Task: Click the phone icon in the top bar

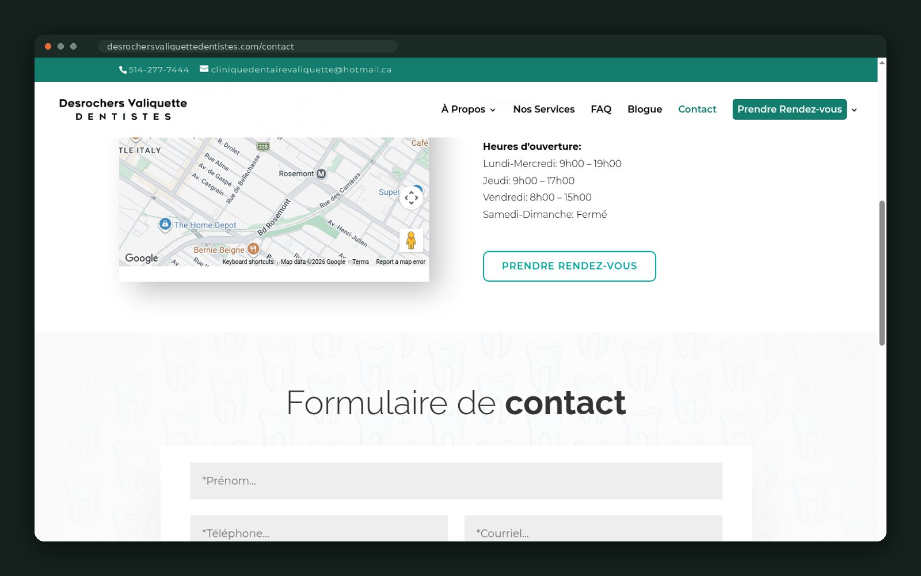Action: coord(123,70)
